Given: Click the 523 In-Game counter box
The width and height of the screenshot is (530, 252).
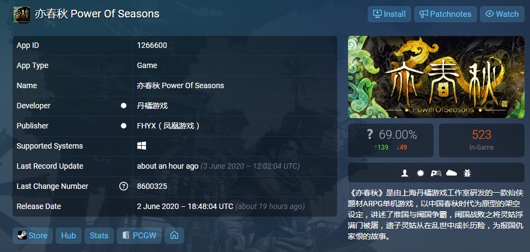Looking at the screenshot, I should click(482, 140).
